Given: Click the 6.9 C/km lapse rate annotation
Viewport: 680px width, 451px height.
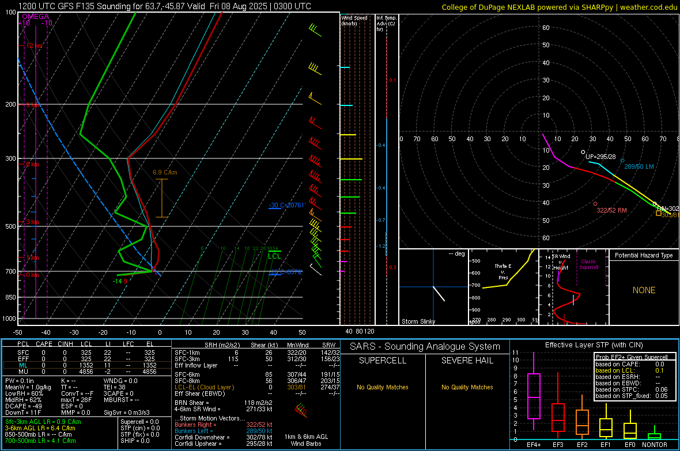Looking at the screenshot, I should tap(165, 172).
